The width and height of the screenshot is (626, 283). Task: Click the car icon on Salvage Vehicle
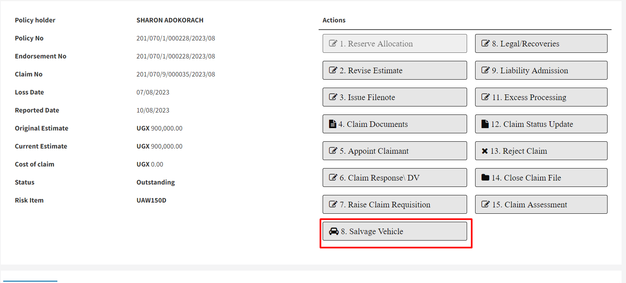[x=334, y=231]
